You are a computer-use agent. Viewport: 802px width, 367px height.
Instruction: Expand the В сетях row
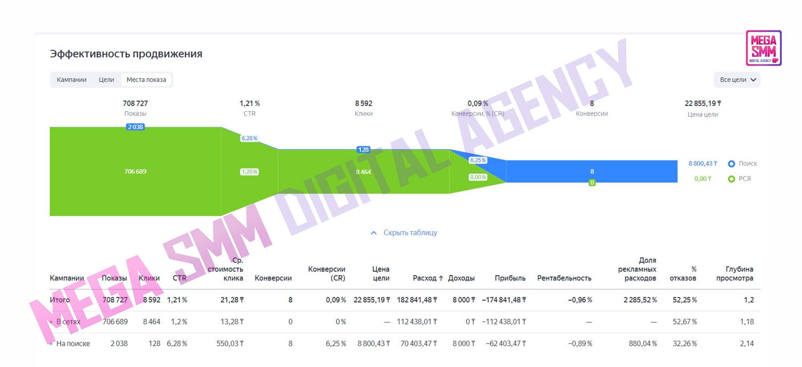pos(52,322)
